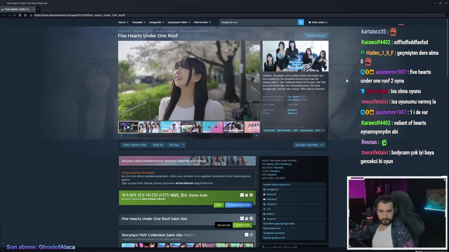Click İstek Listesine Ekle button
The width and height of the screenshot is (449, 252).
(x=135, y=145)
